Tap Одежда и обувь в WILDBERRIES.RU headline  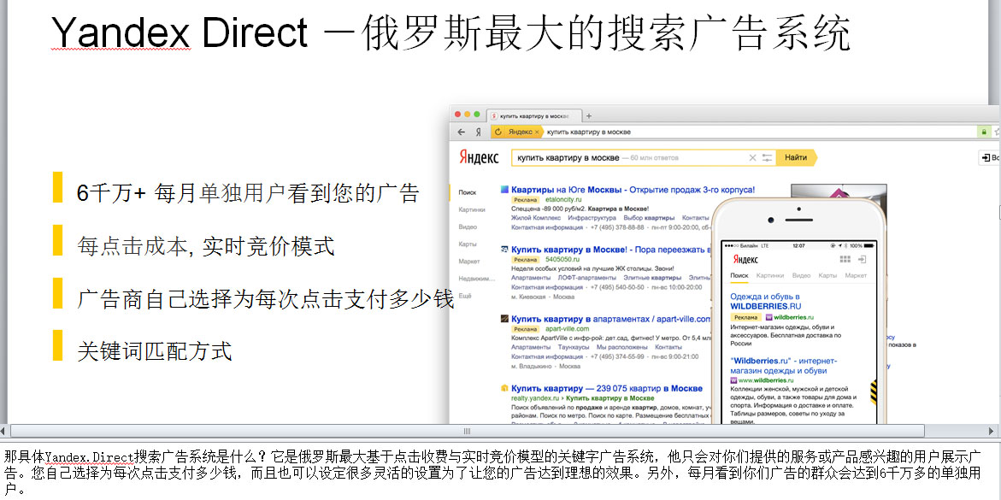point(765,302)
